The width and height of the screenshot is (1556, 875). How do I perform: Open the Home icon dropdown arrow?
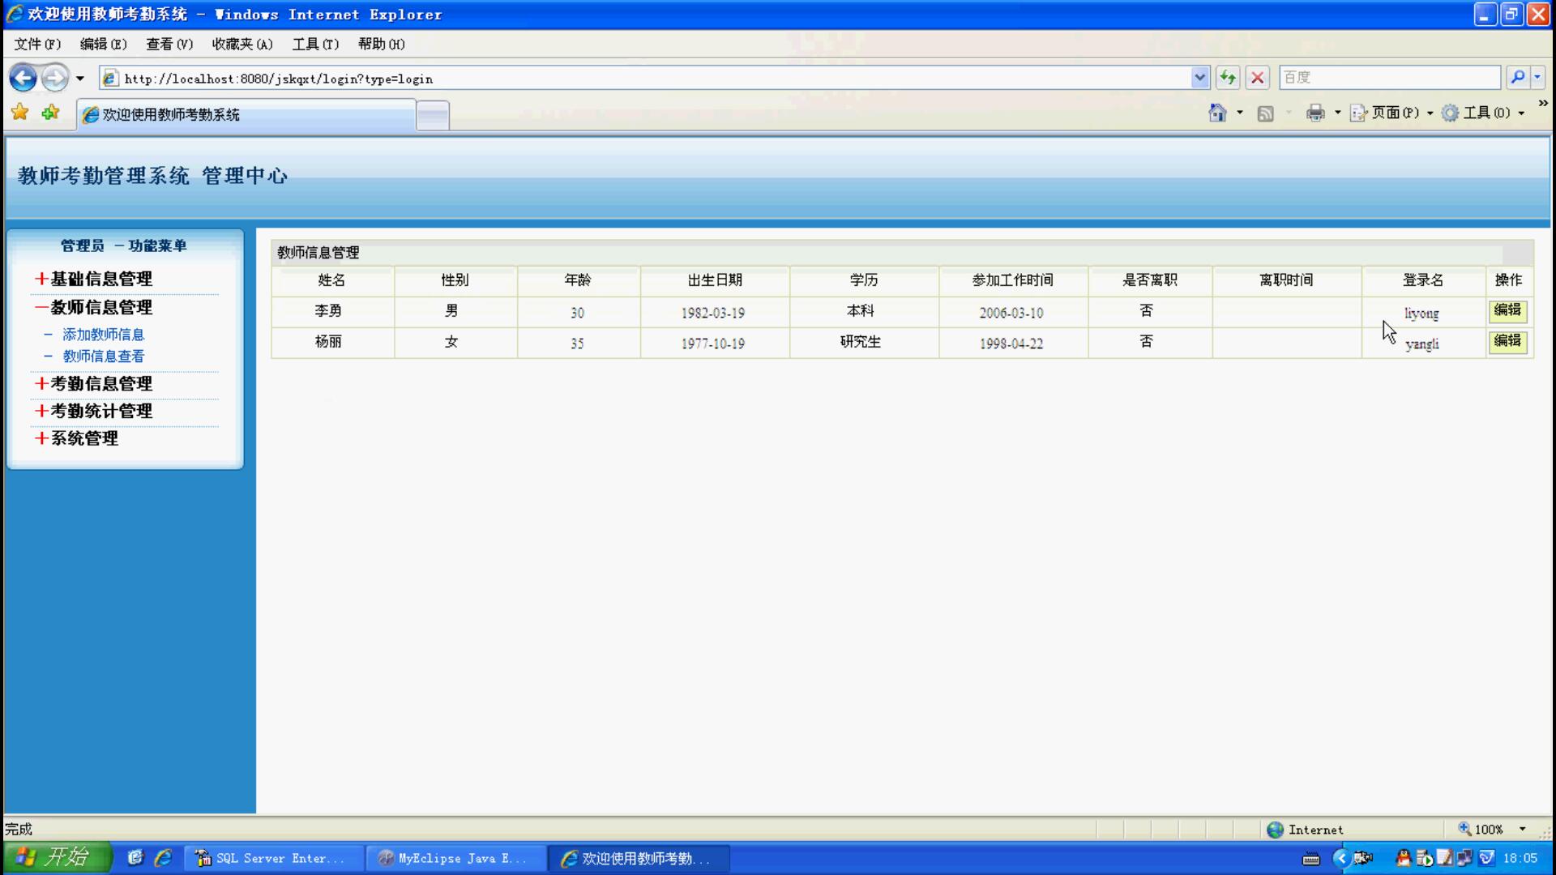1240,113
